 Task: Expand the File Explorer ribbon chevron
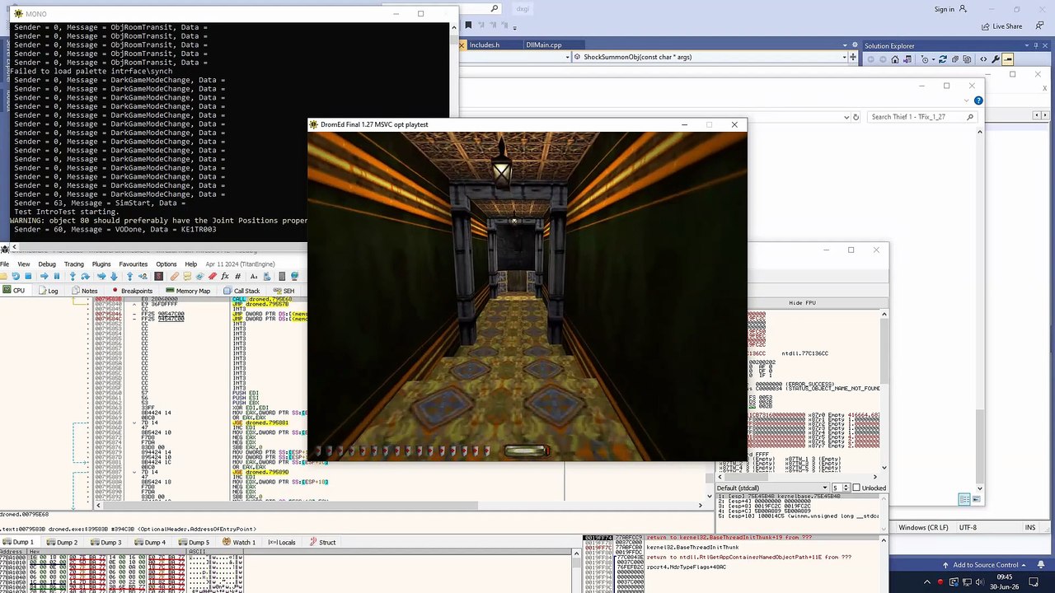(x=966, y=100)
